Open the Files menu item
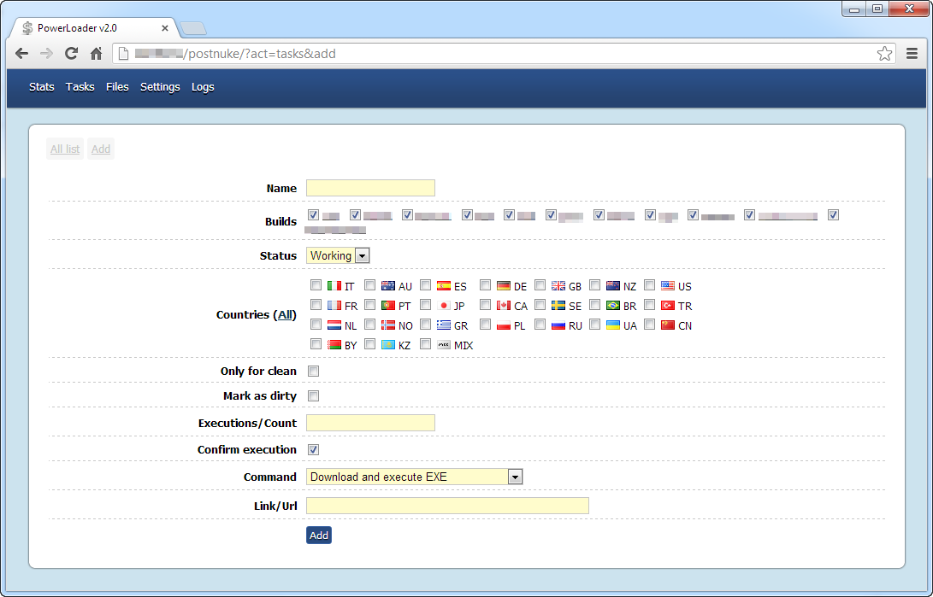The image size is (933, 597). coord(117,87)
